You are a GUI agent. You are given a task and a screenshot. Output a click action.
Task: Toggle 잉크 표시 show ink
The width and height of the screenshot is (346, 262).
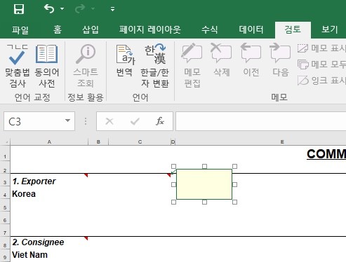[321, 81]
